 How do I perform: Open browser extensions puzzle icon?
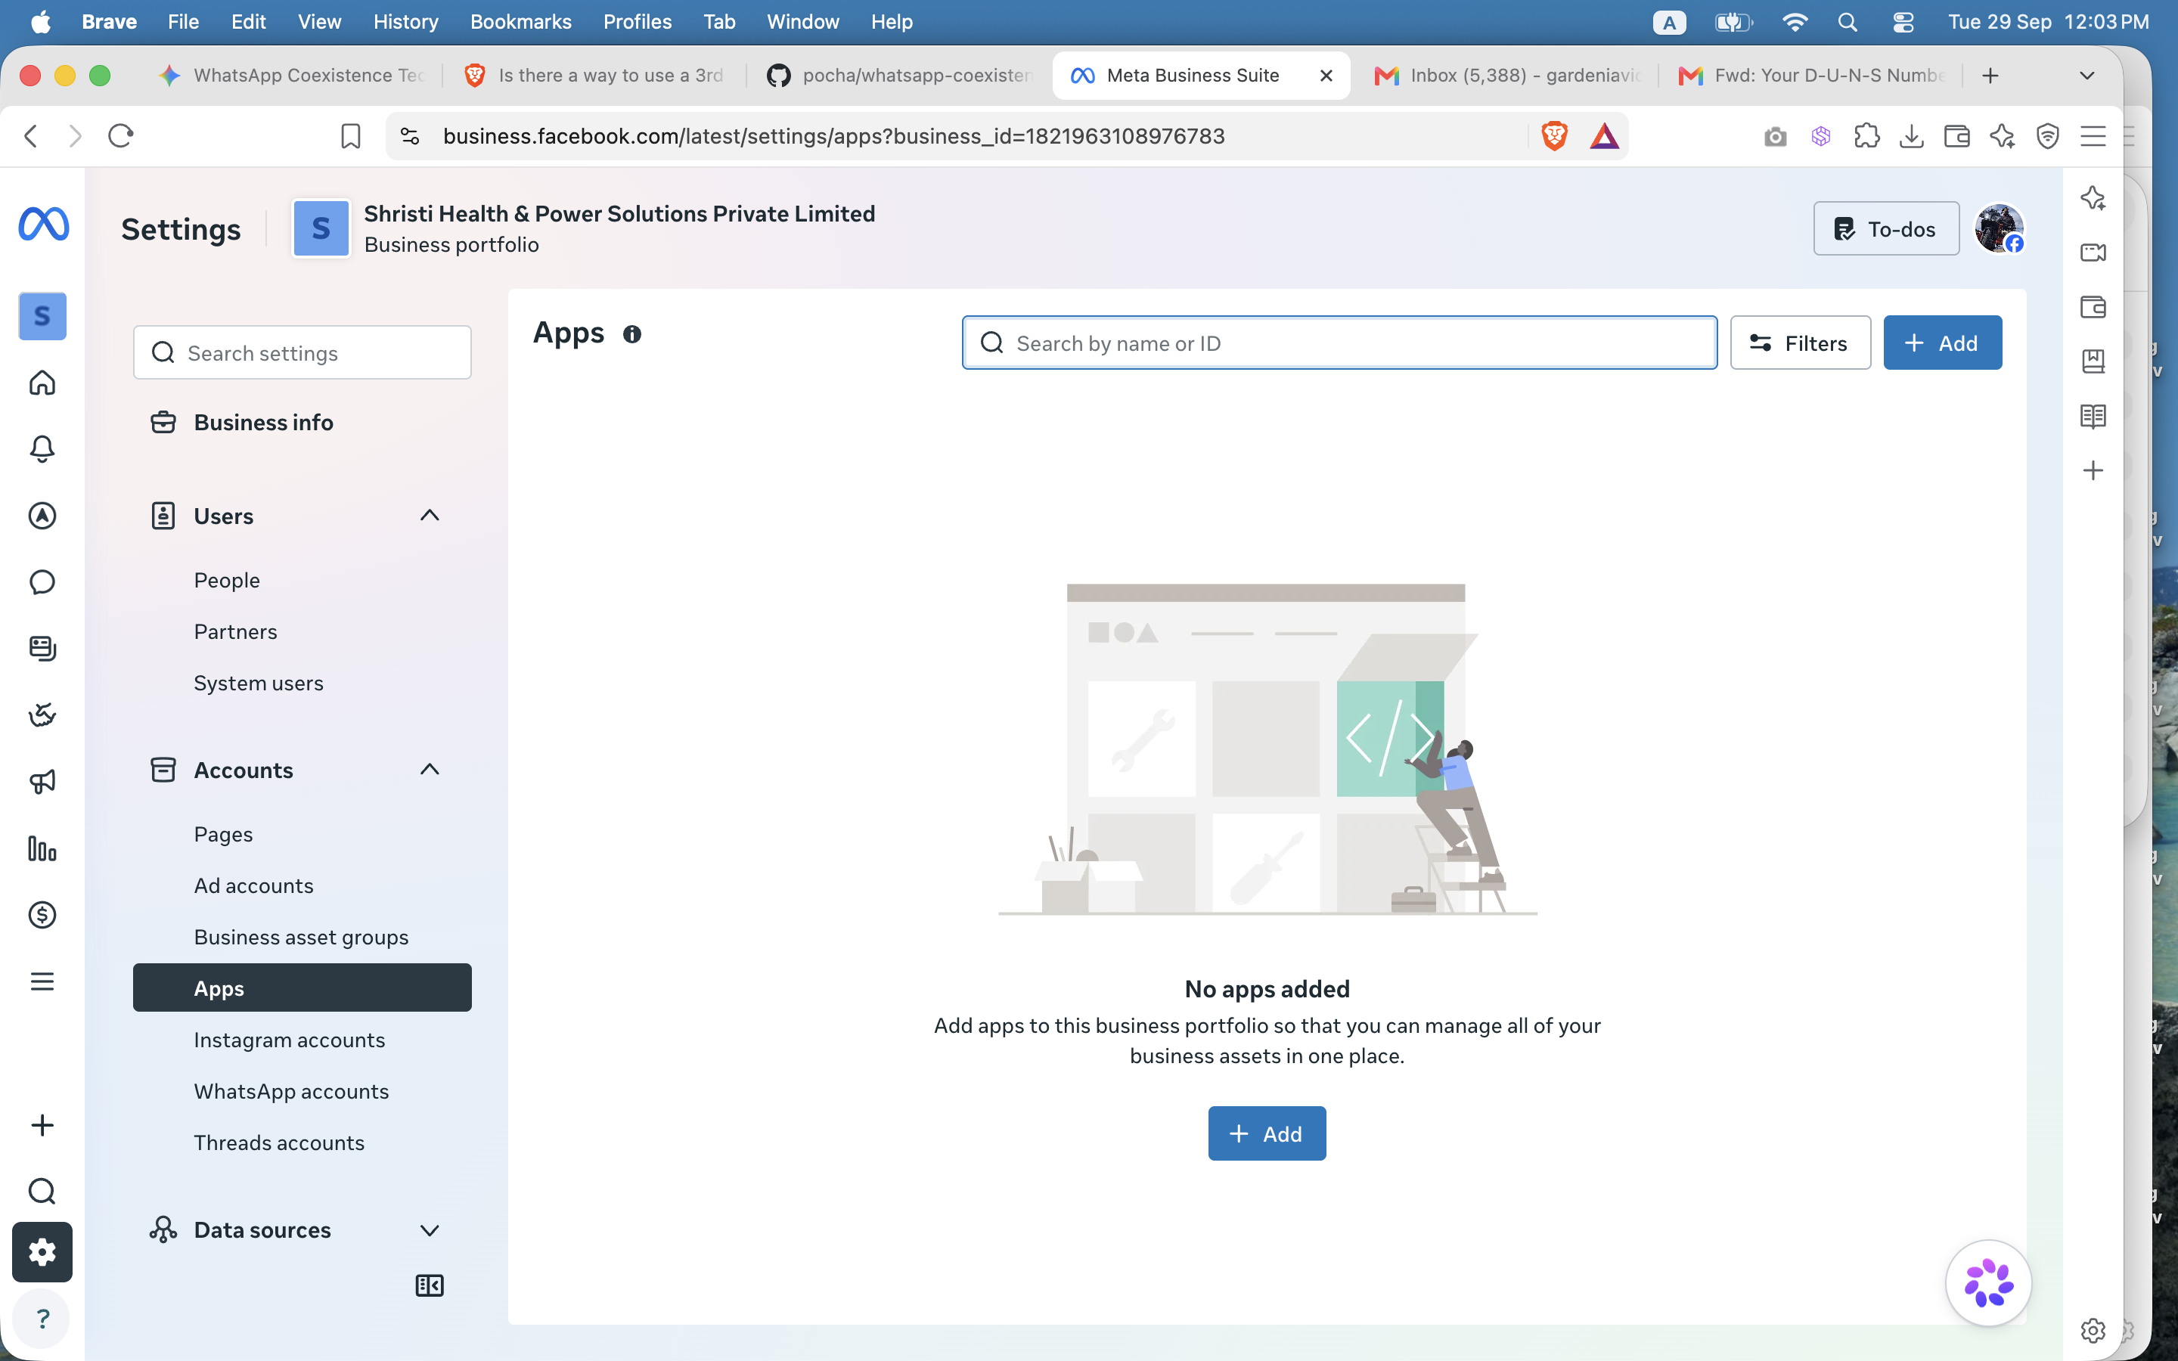pyautogui.click(x=1866, y=136)
